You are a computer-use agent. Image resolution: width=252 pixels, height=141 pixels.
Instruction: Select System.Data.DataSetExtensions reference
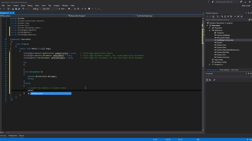click(x=228, y=50)
